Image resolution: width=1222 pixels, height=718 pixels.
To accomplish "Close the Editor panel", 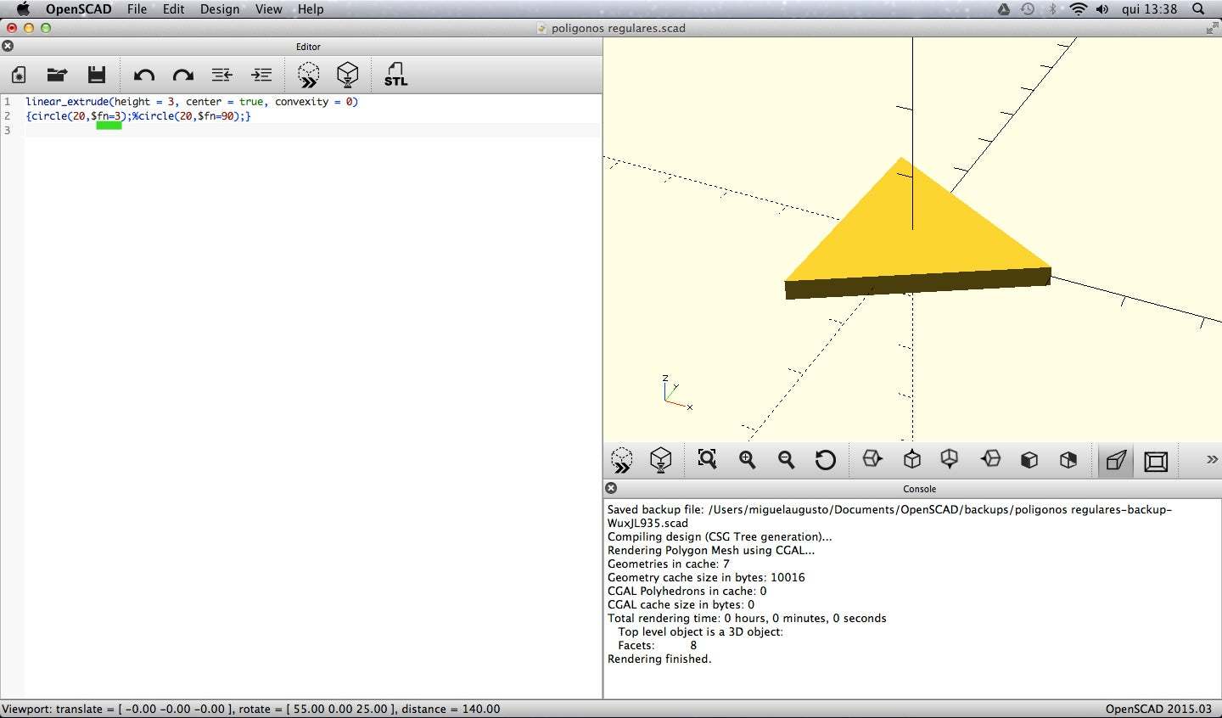I will tap(8, 46).
